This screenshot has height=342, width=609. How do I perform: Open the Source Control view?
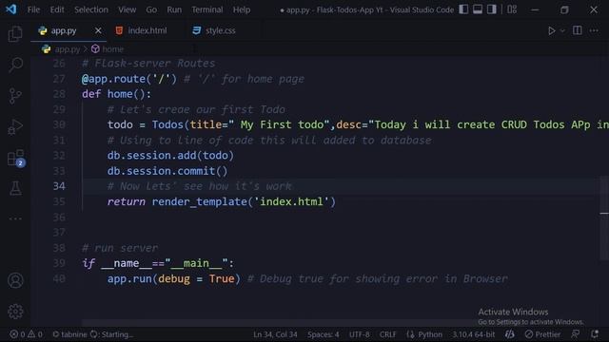[x=15, y=95]
